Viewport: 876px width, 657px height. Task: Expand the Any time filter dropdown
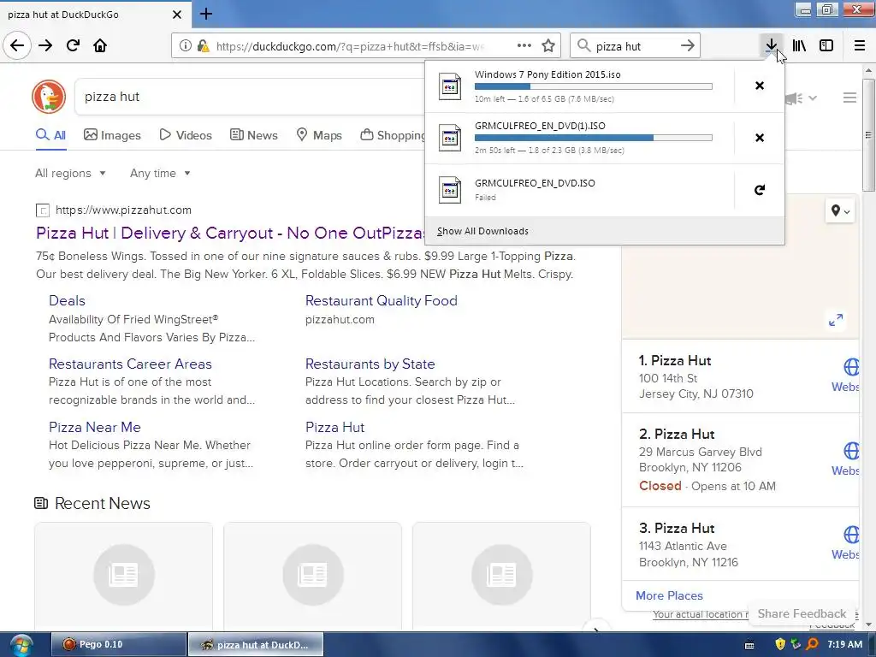coord(160,173)
